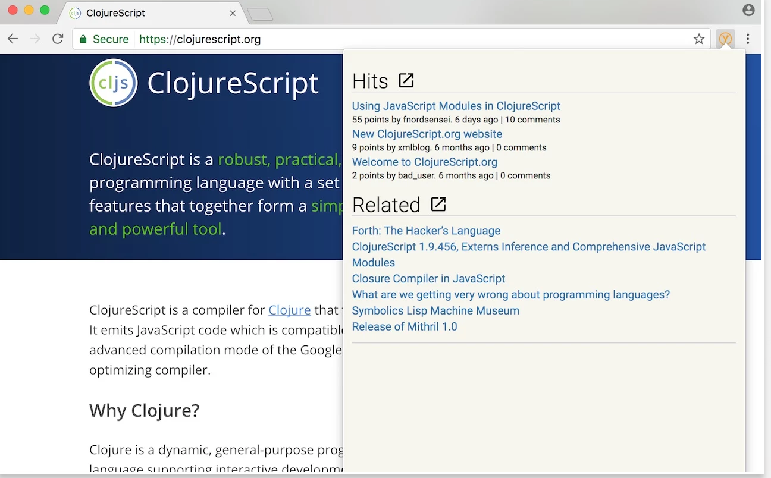This screenshot has width=771, height=478.
Task: Close the ClojureScript browser tab
Action: (x=233, y=13)
